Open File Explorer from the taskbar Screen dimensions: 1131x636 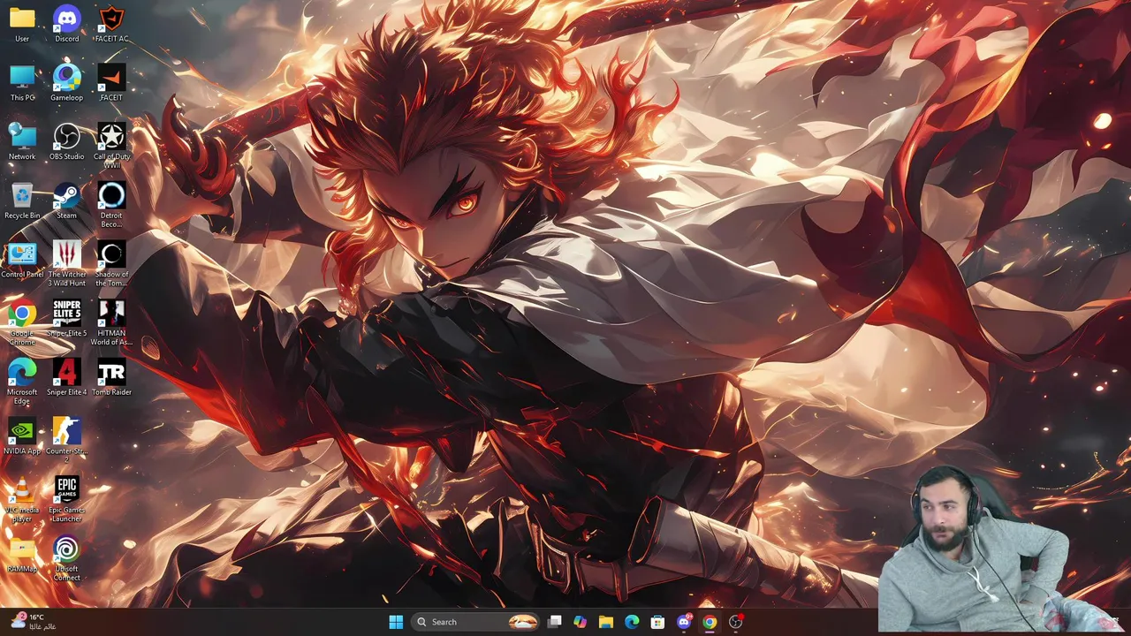coord(605,622)
